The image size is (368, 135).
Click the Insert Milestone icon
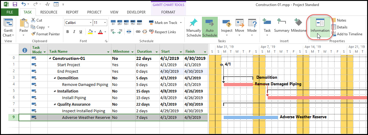pos(298,25)
